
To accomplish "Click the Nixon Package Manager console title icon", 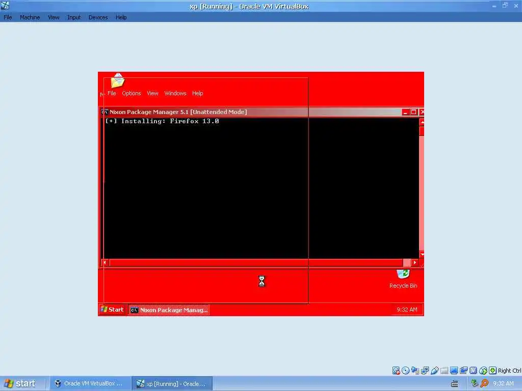I will (x=105, y=112).
